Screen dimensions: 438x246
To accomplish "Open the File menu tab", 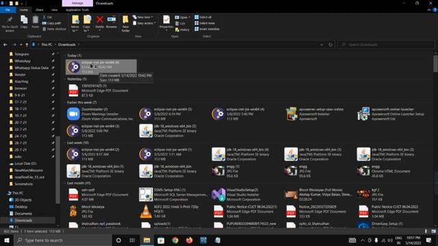I will 8,10.
